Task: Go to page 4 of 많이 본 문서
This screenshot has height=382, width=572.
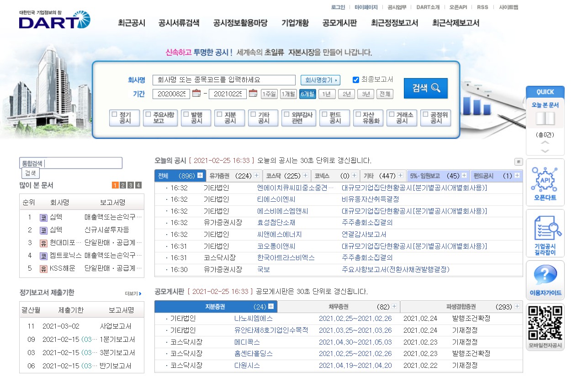Action: pyautogui.click(x=138, y=185)
